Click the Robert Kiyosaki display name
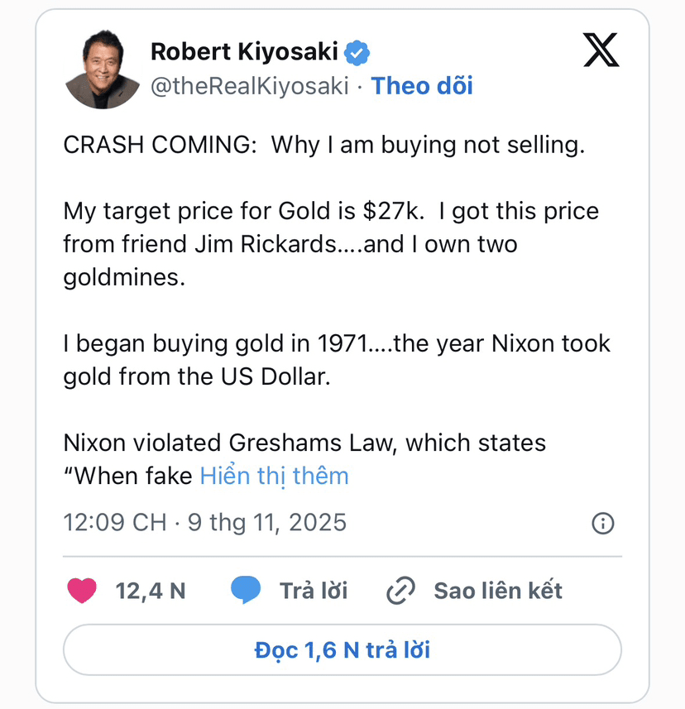 [x=244, y=52]
